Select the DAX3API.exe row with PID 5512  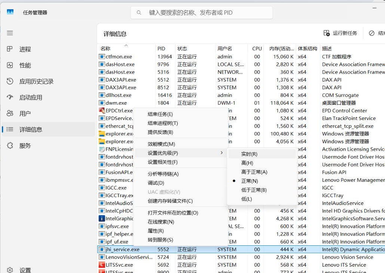coord(241,80)
